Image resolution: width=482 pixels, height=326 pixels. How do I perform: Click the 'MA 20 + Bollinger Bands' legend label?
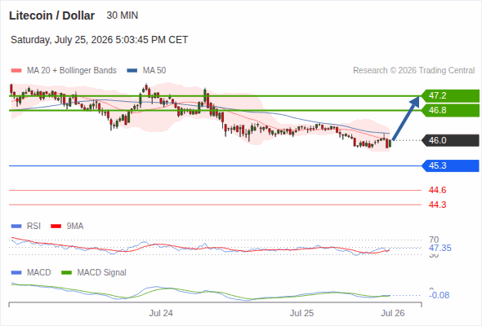(72, 71)
